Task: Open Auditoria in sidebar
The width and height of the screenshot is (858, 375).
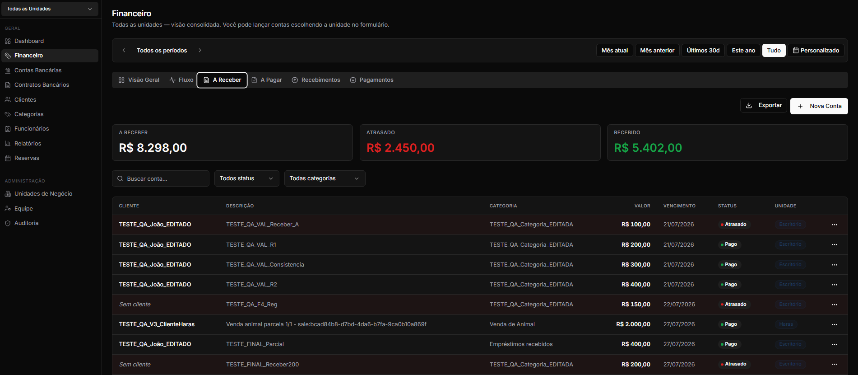Action: 50,223
